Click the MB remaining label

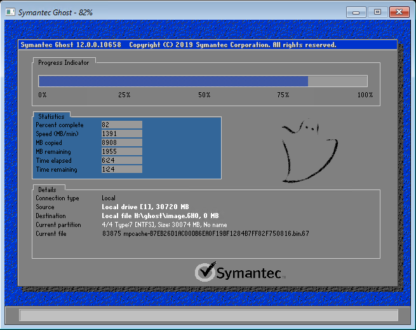tap(53, 152)
